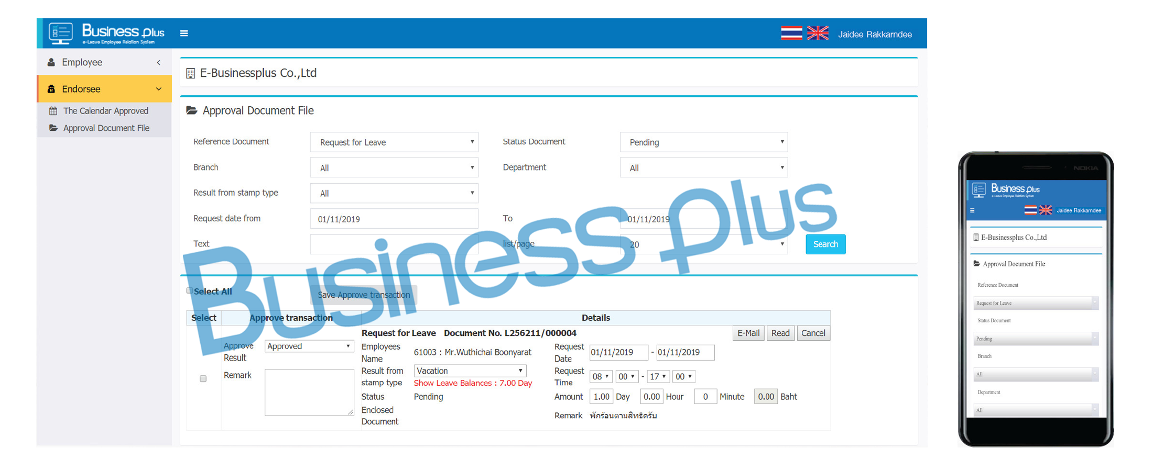Click the Request Date start field in details

pos(618,352)
